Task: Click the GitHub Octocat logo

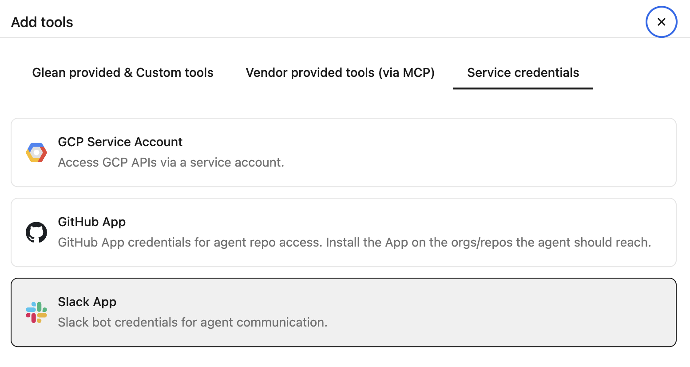Action: [x=36, y=232]
